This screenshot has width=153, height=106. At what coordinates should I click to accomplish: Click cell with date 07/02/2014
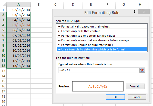pyautogui.click(x=18, y=35)
